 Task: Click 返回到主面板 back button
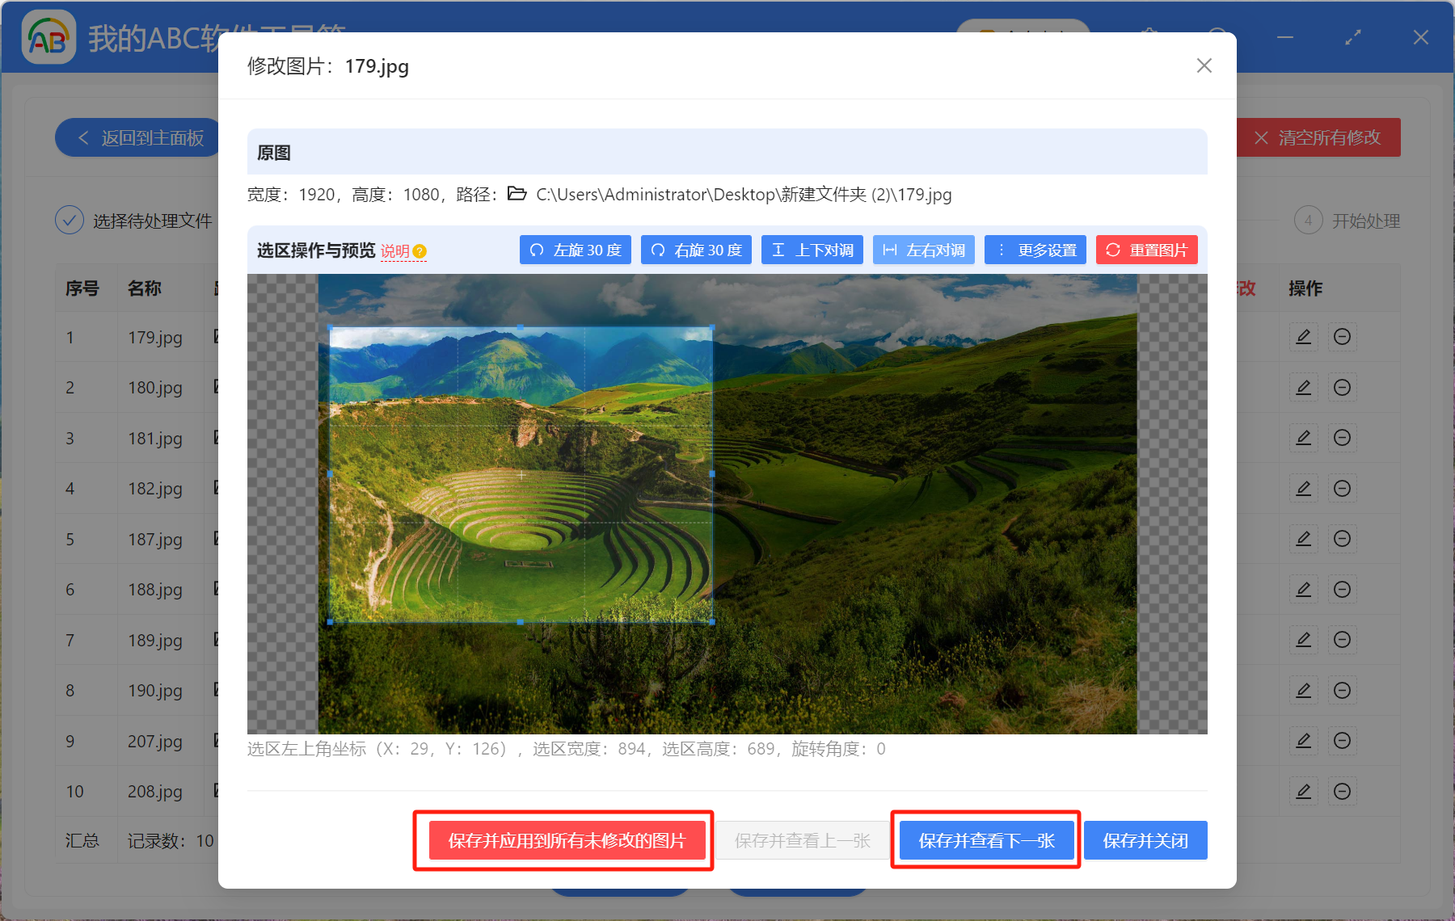tap(137, 138)
